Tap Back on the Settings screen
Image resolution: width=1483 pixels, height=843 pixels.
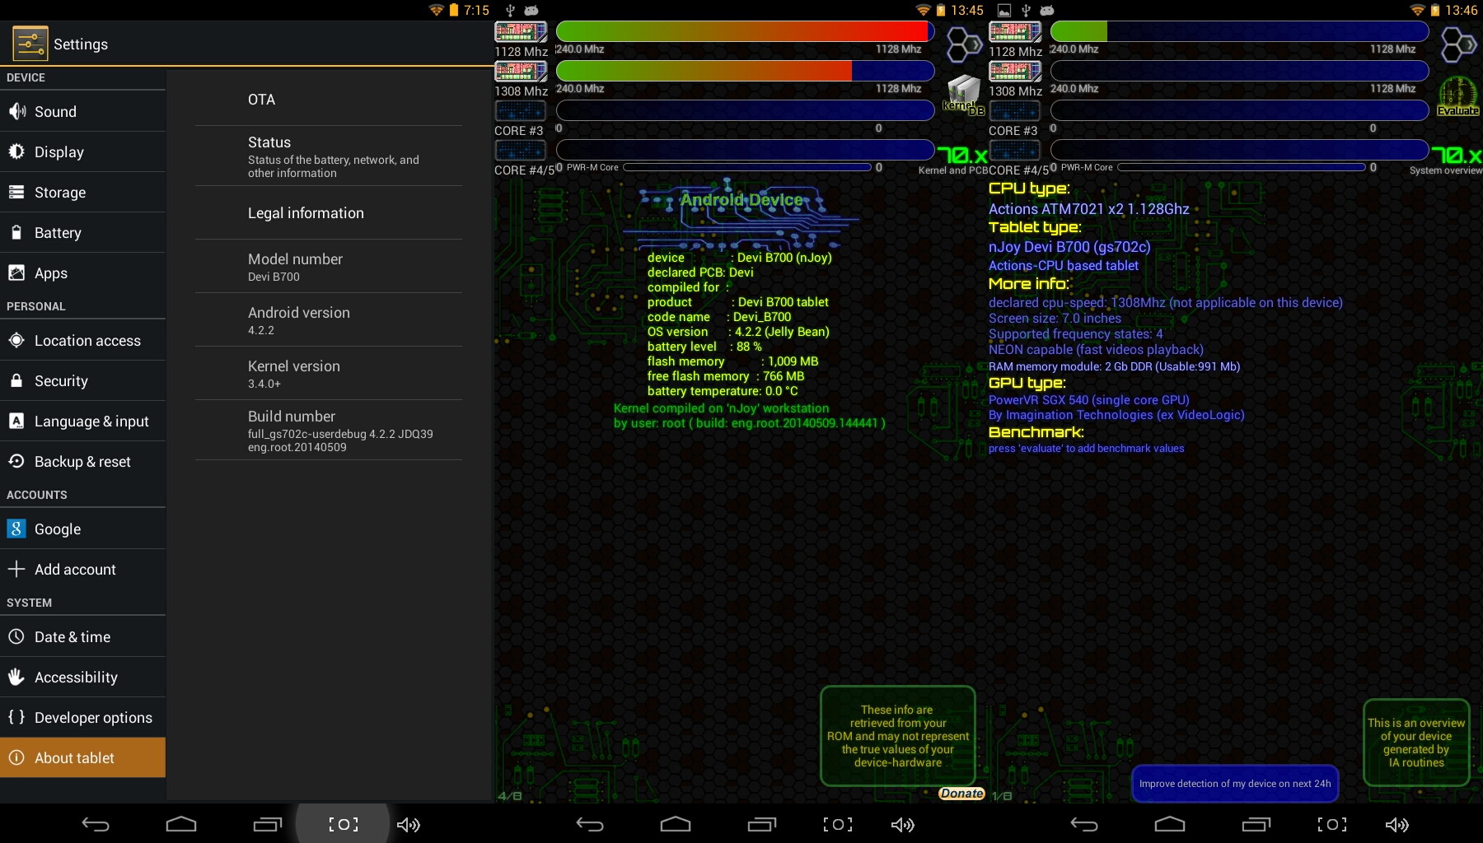tap(96, 824)
